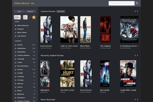Click the Narcopolis title text
153x102 pixels.
pos(105,90)
